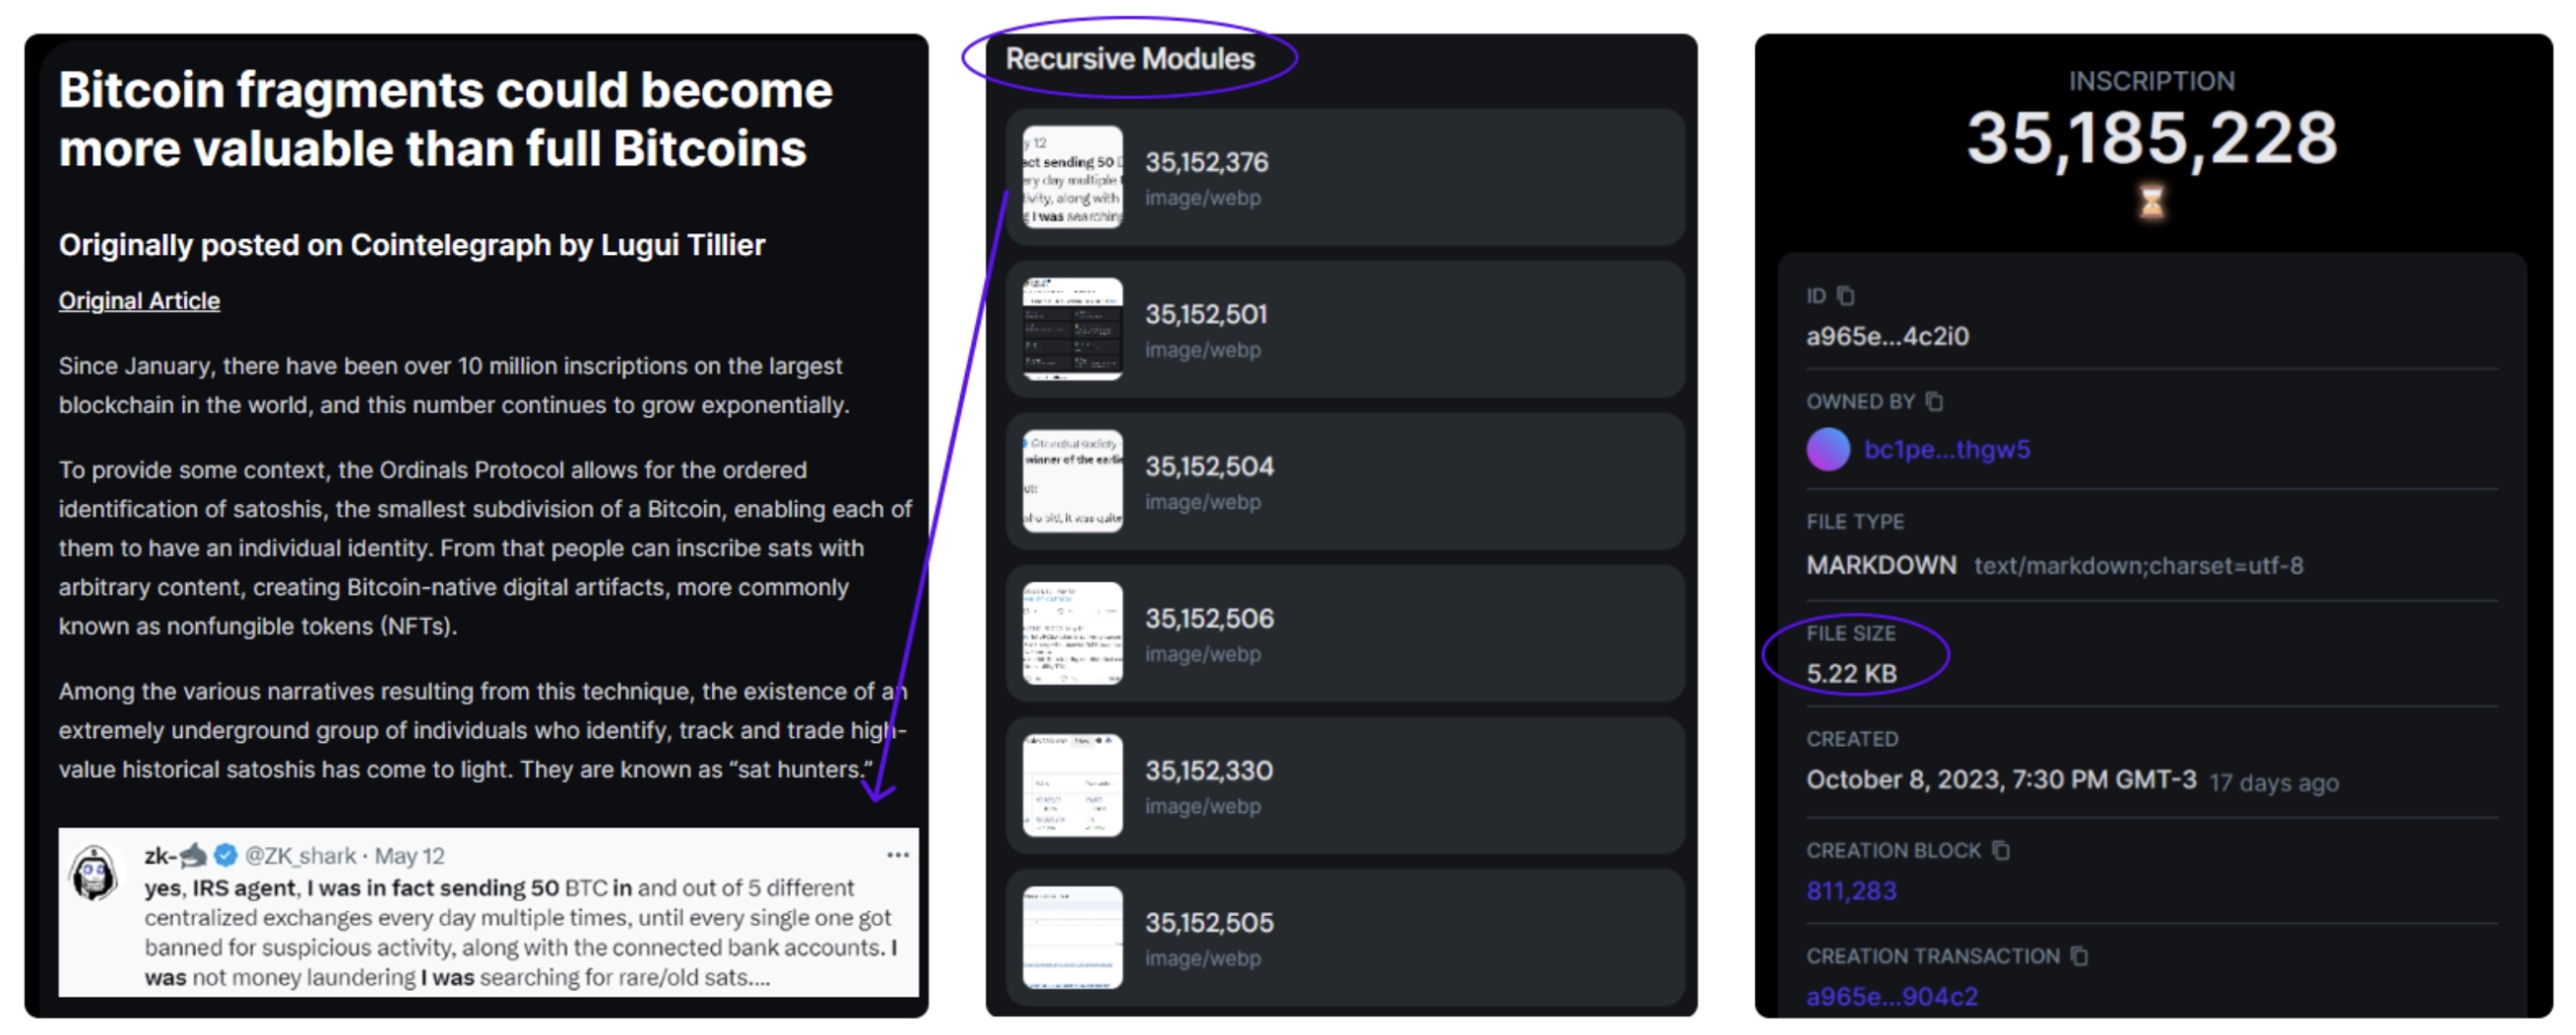This screenshot has width=2576, height=1035.
Task: Click the verified badge next to zk-
Action: (x=226, y=855)
